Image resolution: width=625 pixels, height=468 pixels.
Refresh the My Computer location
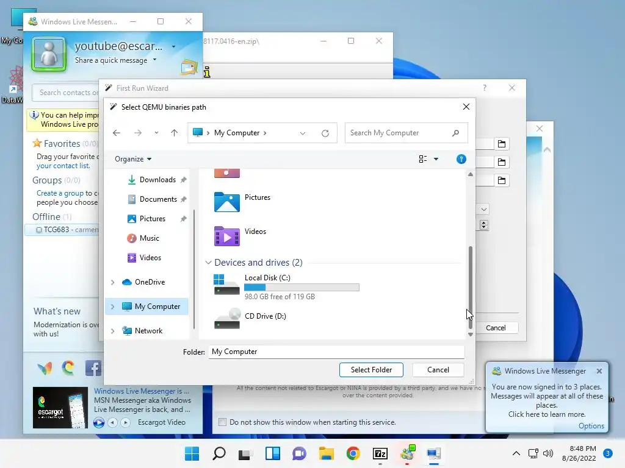[x=325, y=133]
